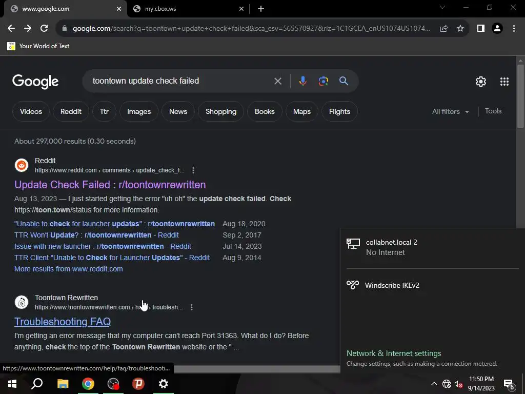The width and height of the screenshot is (525, 394).
Task: Filter results by Flights
Action: [339, 111]
